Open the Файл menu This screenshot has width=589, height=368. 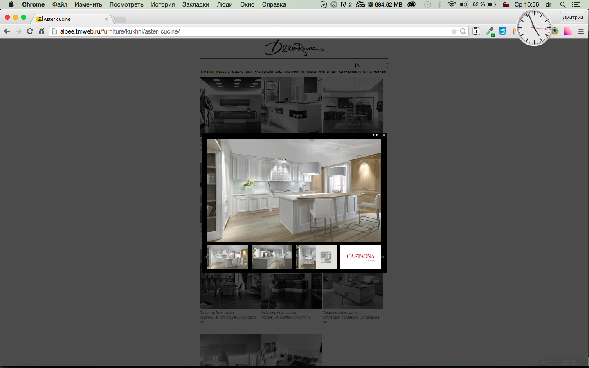click(60, 4)
